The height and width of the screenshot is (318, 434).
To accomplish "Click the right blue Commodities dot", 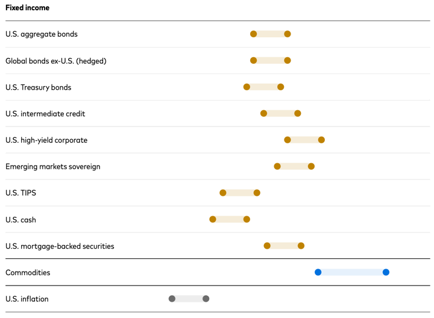I will coord(386,272).
